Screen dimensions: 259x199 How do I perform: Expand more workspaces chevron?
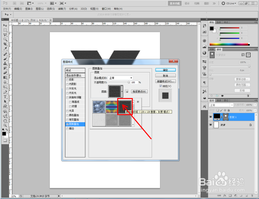click(x=214, y=3)
